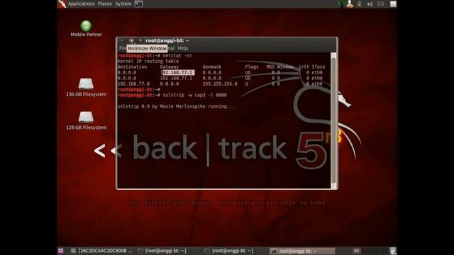Click the show desktop icon in bottom panel
This screenshot has width=454, height=255.
pyautogui.click(x=60, y=251)
